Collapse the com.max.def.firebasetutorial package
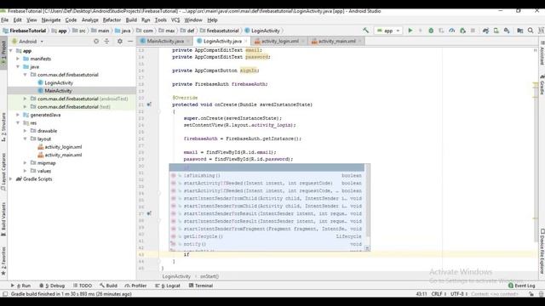Viewport: 545px width, 306px height. pos(25,75)
